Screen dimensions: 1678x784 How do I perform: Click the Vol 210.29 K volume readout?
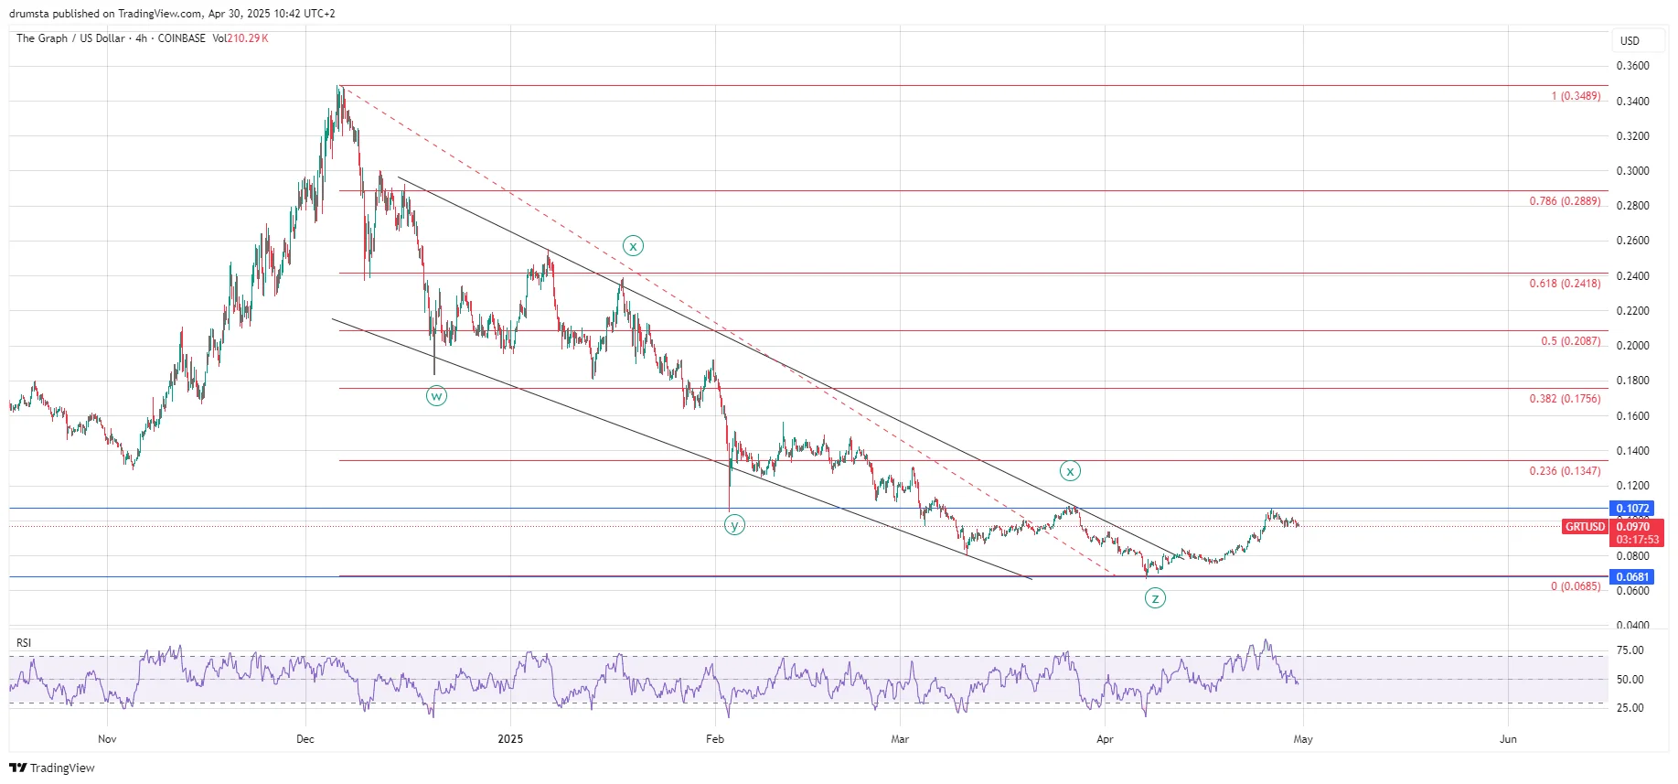click(240, 38)
